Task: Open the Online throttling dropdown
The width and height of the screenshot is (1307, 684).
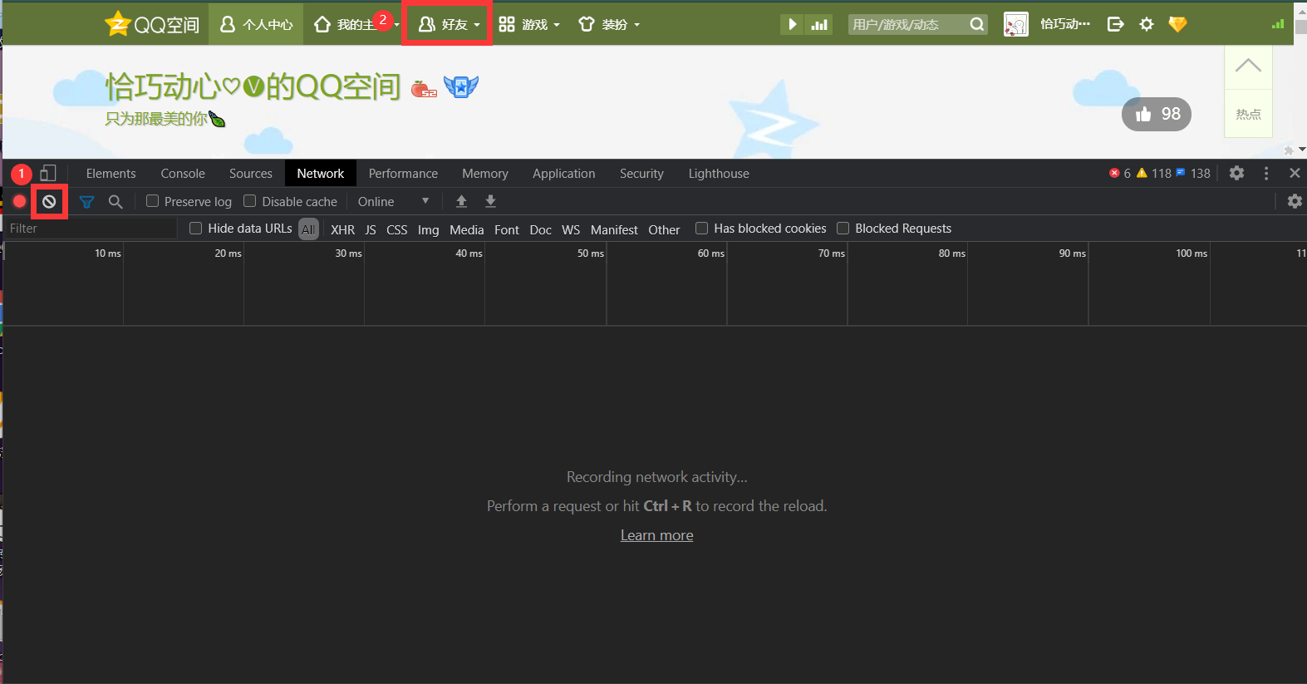Action: [394, 201]
